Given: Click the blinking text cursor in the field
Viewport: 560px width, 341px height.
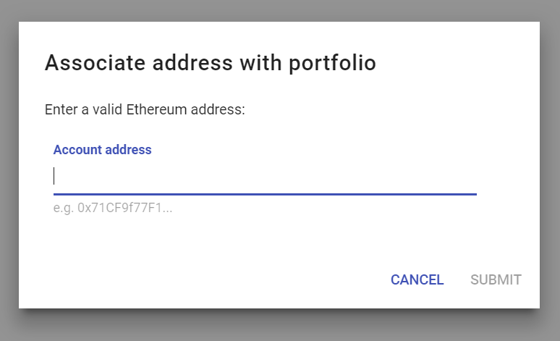Looking at the screenshot, I should [x=54, y=176].
